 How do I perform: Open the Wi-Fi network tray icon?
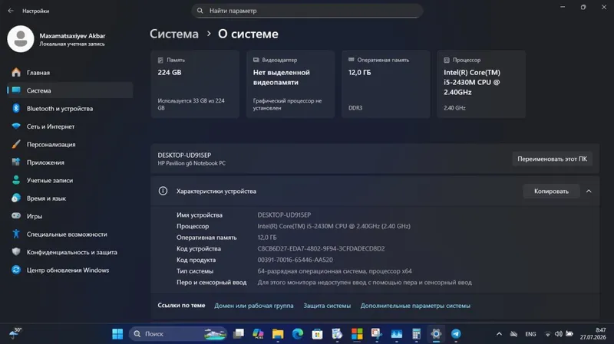tap(547, 334)
